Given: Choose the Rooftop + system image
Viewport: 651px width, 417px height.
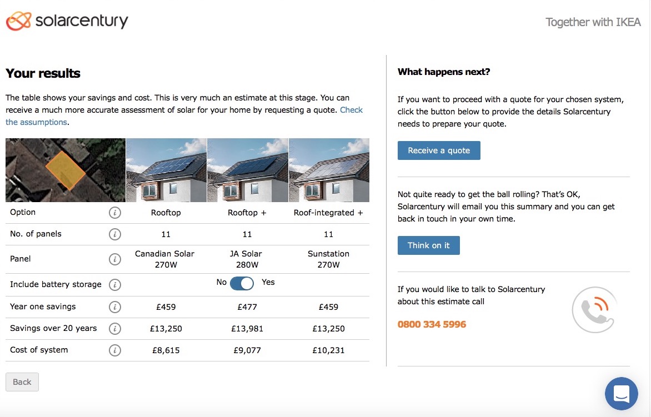Looking at the screenshot, I should tap(248, 170).
